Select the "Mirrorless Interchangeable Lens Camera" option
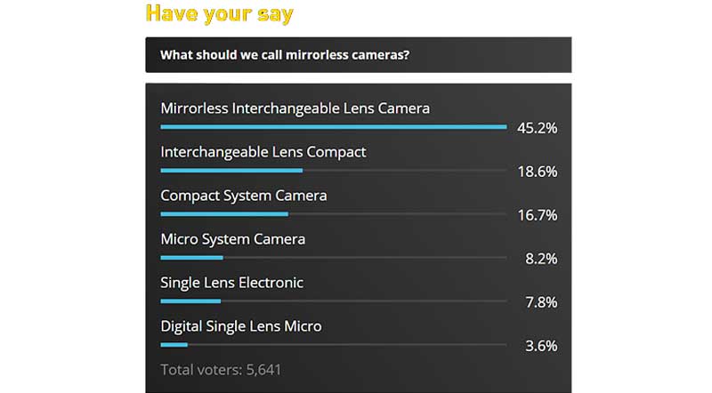712x393 pixels. pos(295,108)
